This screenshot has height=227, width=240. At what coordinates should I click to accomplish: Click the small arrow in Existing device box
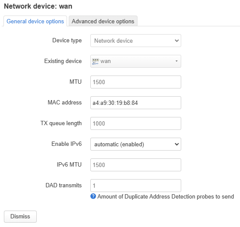[176, 61]
